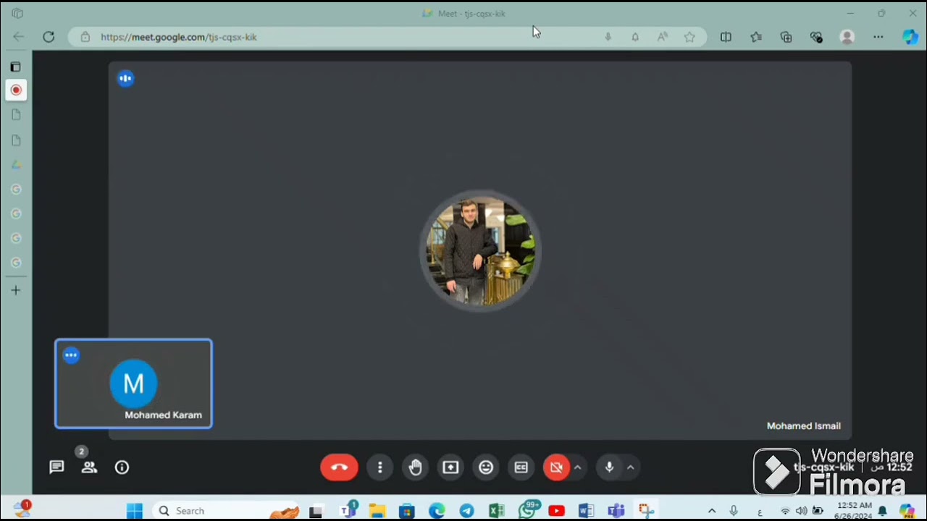Viewport: 927px width, 521px height.
Task: Open Word from the taskbar
Action: pos(586,511)
